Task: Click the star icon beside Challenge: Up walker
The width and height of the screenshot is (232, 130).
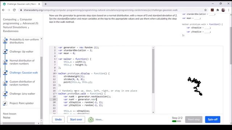Action: tap(5, 52)
